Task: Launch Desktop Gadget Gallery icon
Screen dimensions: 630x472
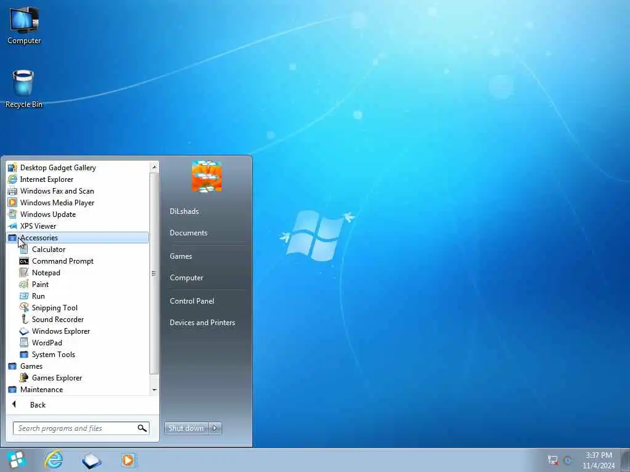Action: coord(12,168)
